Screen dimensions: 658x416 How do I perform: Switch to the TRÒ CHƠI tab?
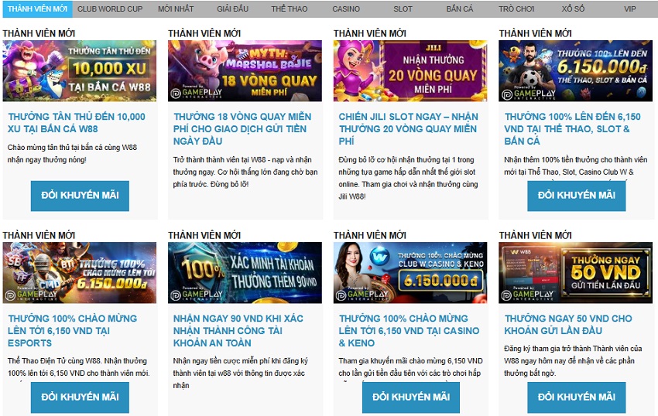[x=516, y=9]
